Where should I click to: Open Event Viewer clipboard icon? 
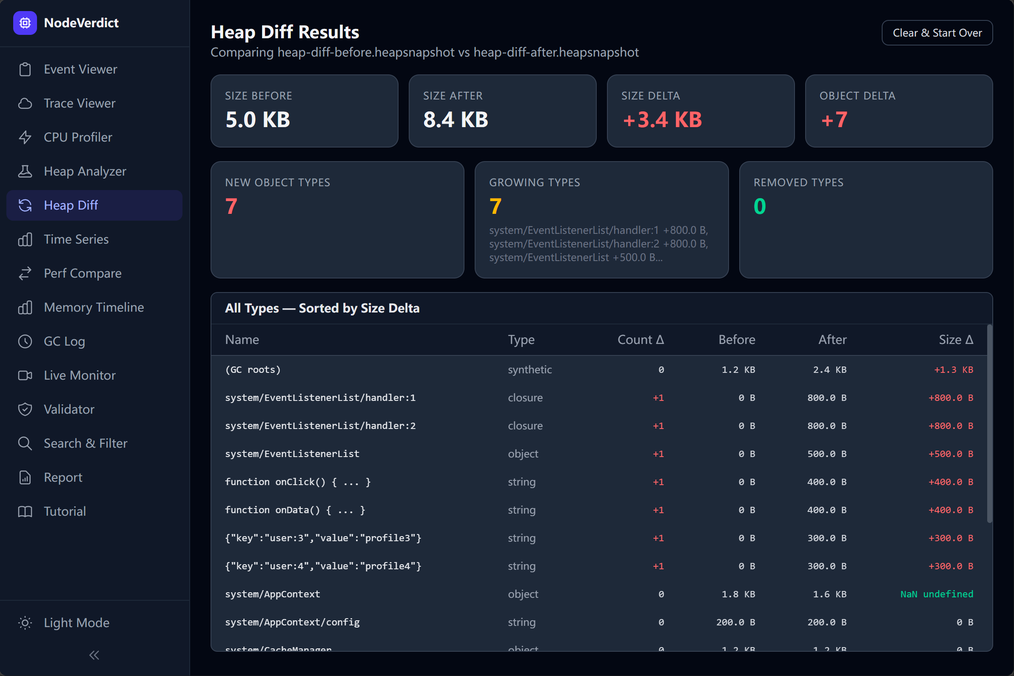tap(25, 69)
